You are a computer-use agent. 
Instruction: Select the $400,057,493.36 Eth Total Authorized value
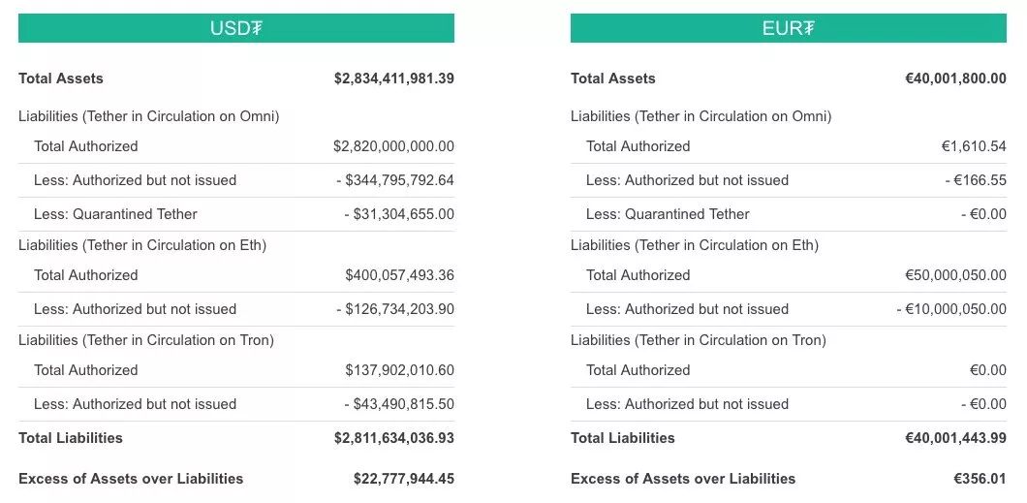click(399, 275)
